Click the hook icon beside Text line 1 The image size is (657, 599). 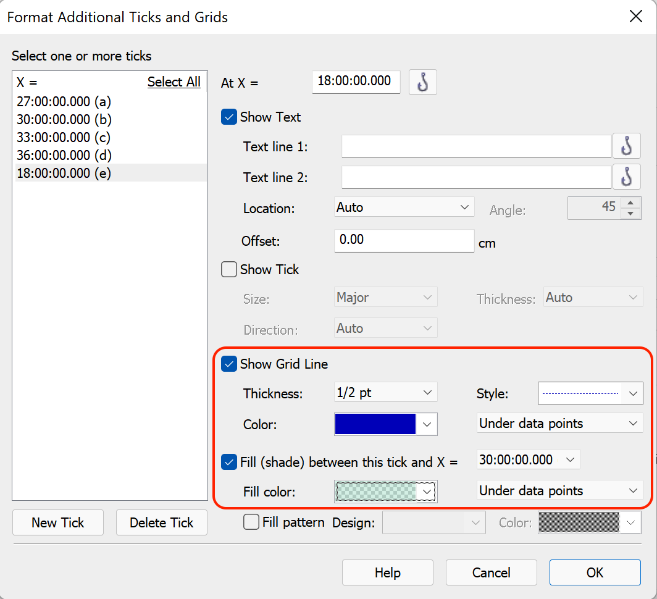(x=626, y=146)
